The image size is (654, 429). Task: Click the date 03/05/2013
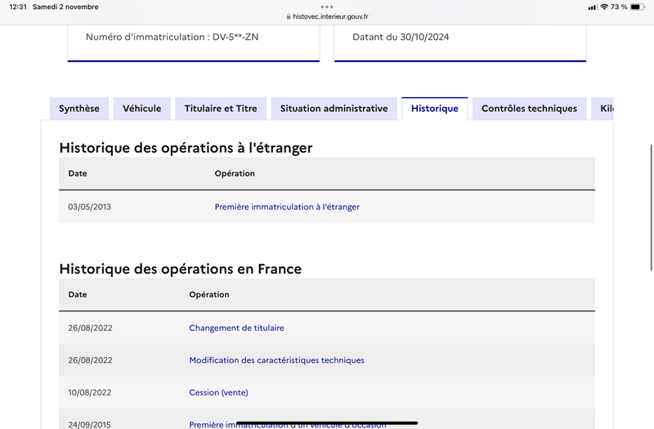[x=90, y=207]
